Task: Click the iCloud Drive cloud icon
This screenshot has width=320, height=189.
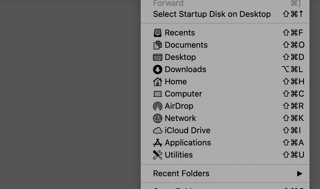Action: click(158, 131)
